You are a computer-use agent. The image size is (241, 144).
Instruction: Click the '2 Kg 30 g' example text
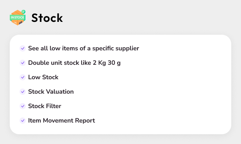click(x=107, y=63)
